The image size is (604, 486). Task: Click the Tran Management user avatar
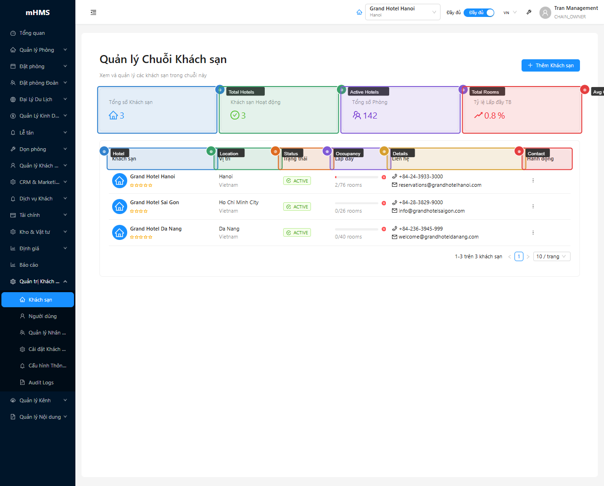[x=545, y=13]
